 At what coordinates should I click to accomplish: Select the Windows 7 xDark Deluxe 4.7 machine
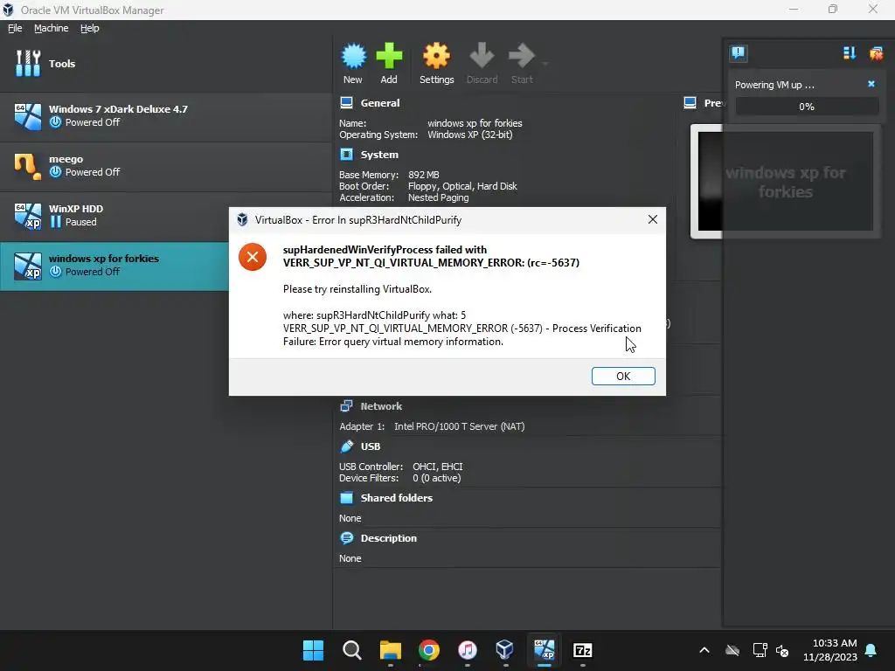(x=165, y=116)
